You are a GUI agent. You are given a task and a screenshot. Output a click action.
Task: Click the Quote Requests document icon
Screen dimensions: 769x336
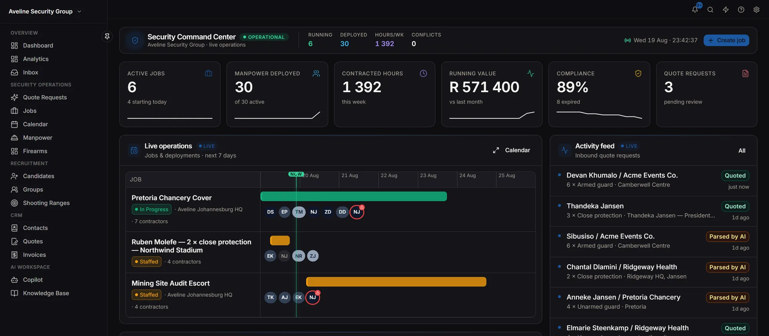[x=745, y=73]
